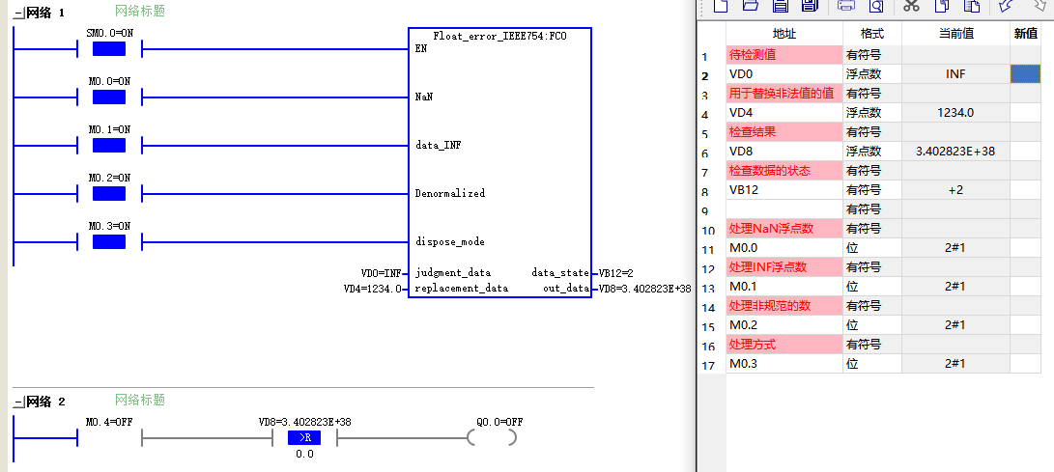Select the VB12 address cell
The height and width of the screenshot is (472, 1054).
pyautogui.click(x=784, y=190)
